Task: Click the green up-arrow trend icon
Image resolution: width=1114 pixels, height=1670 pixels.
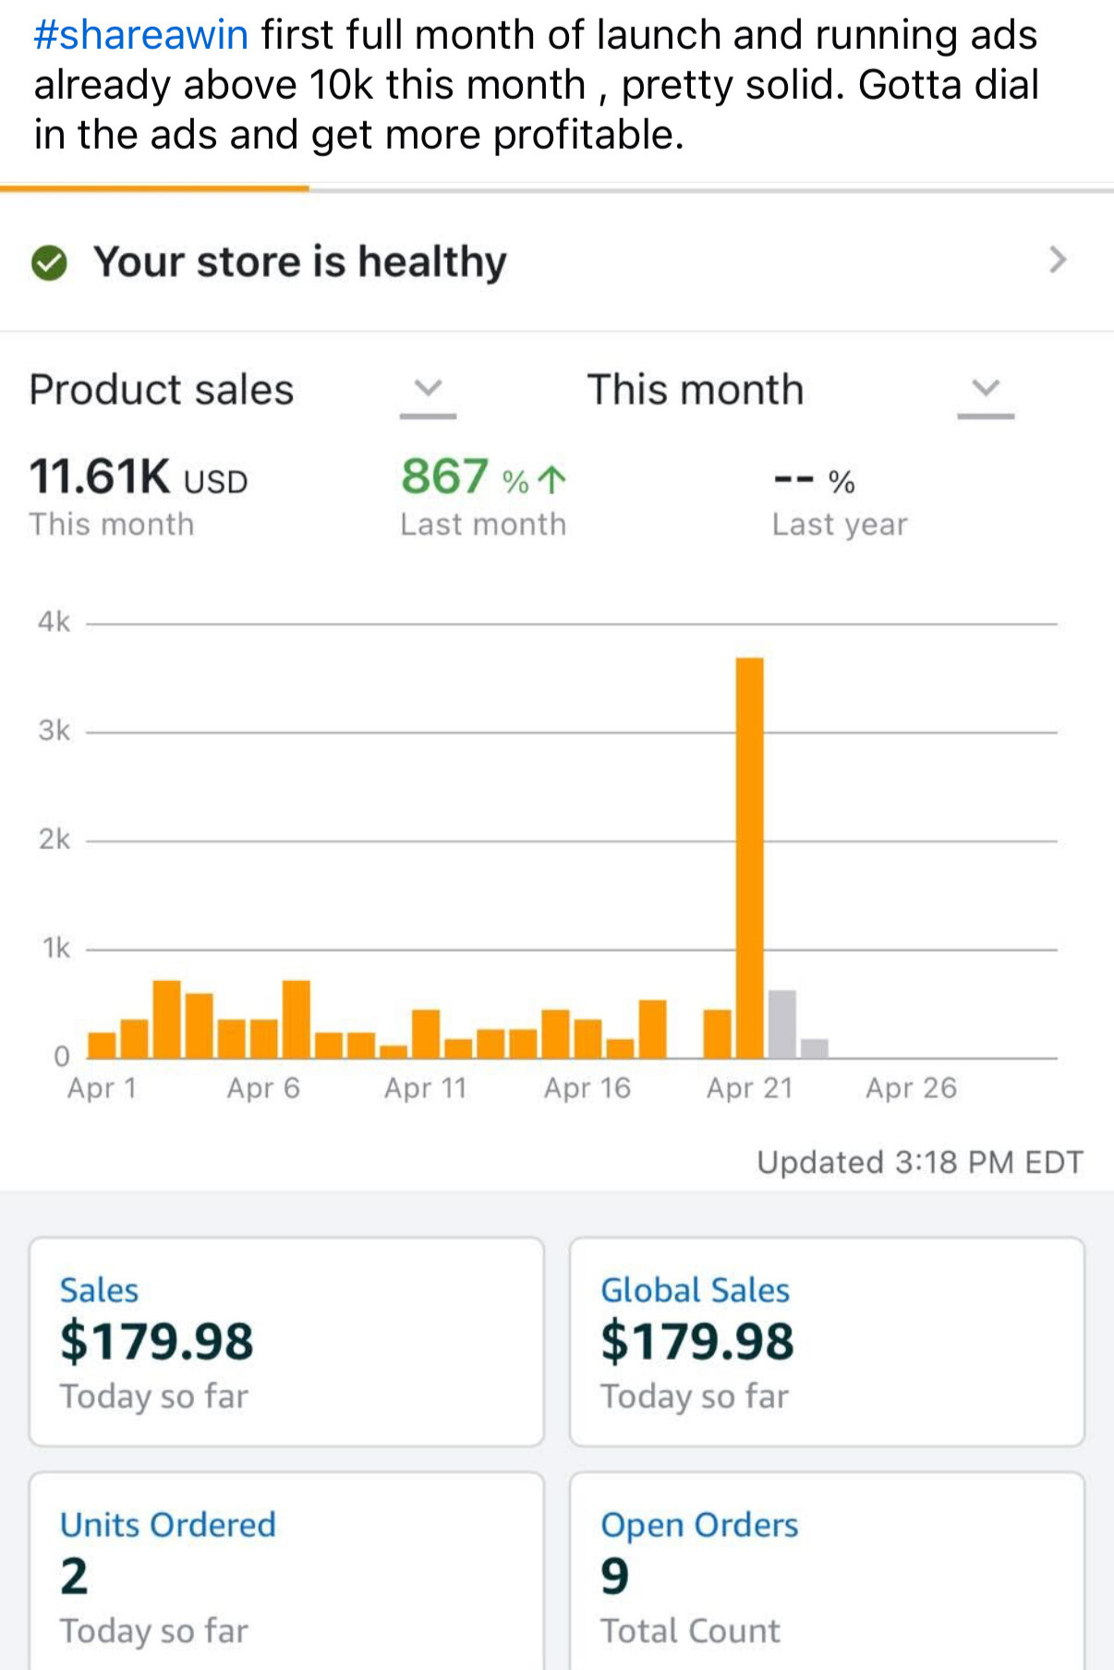Action: (551, 479)
